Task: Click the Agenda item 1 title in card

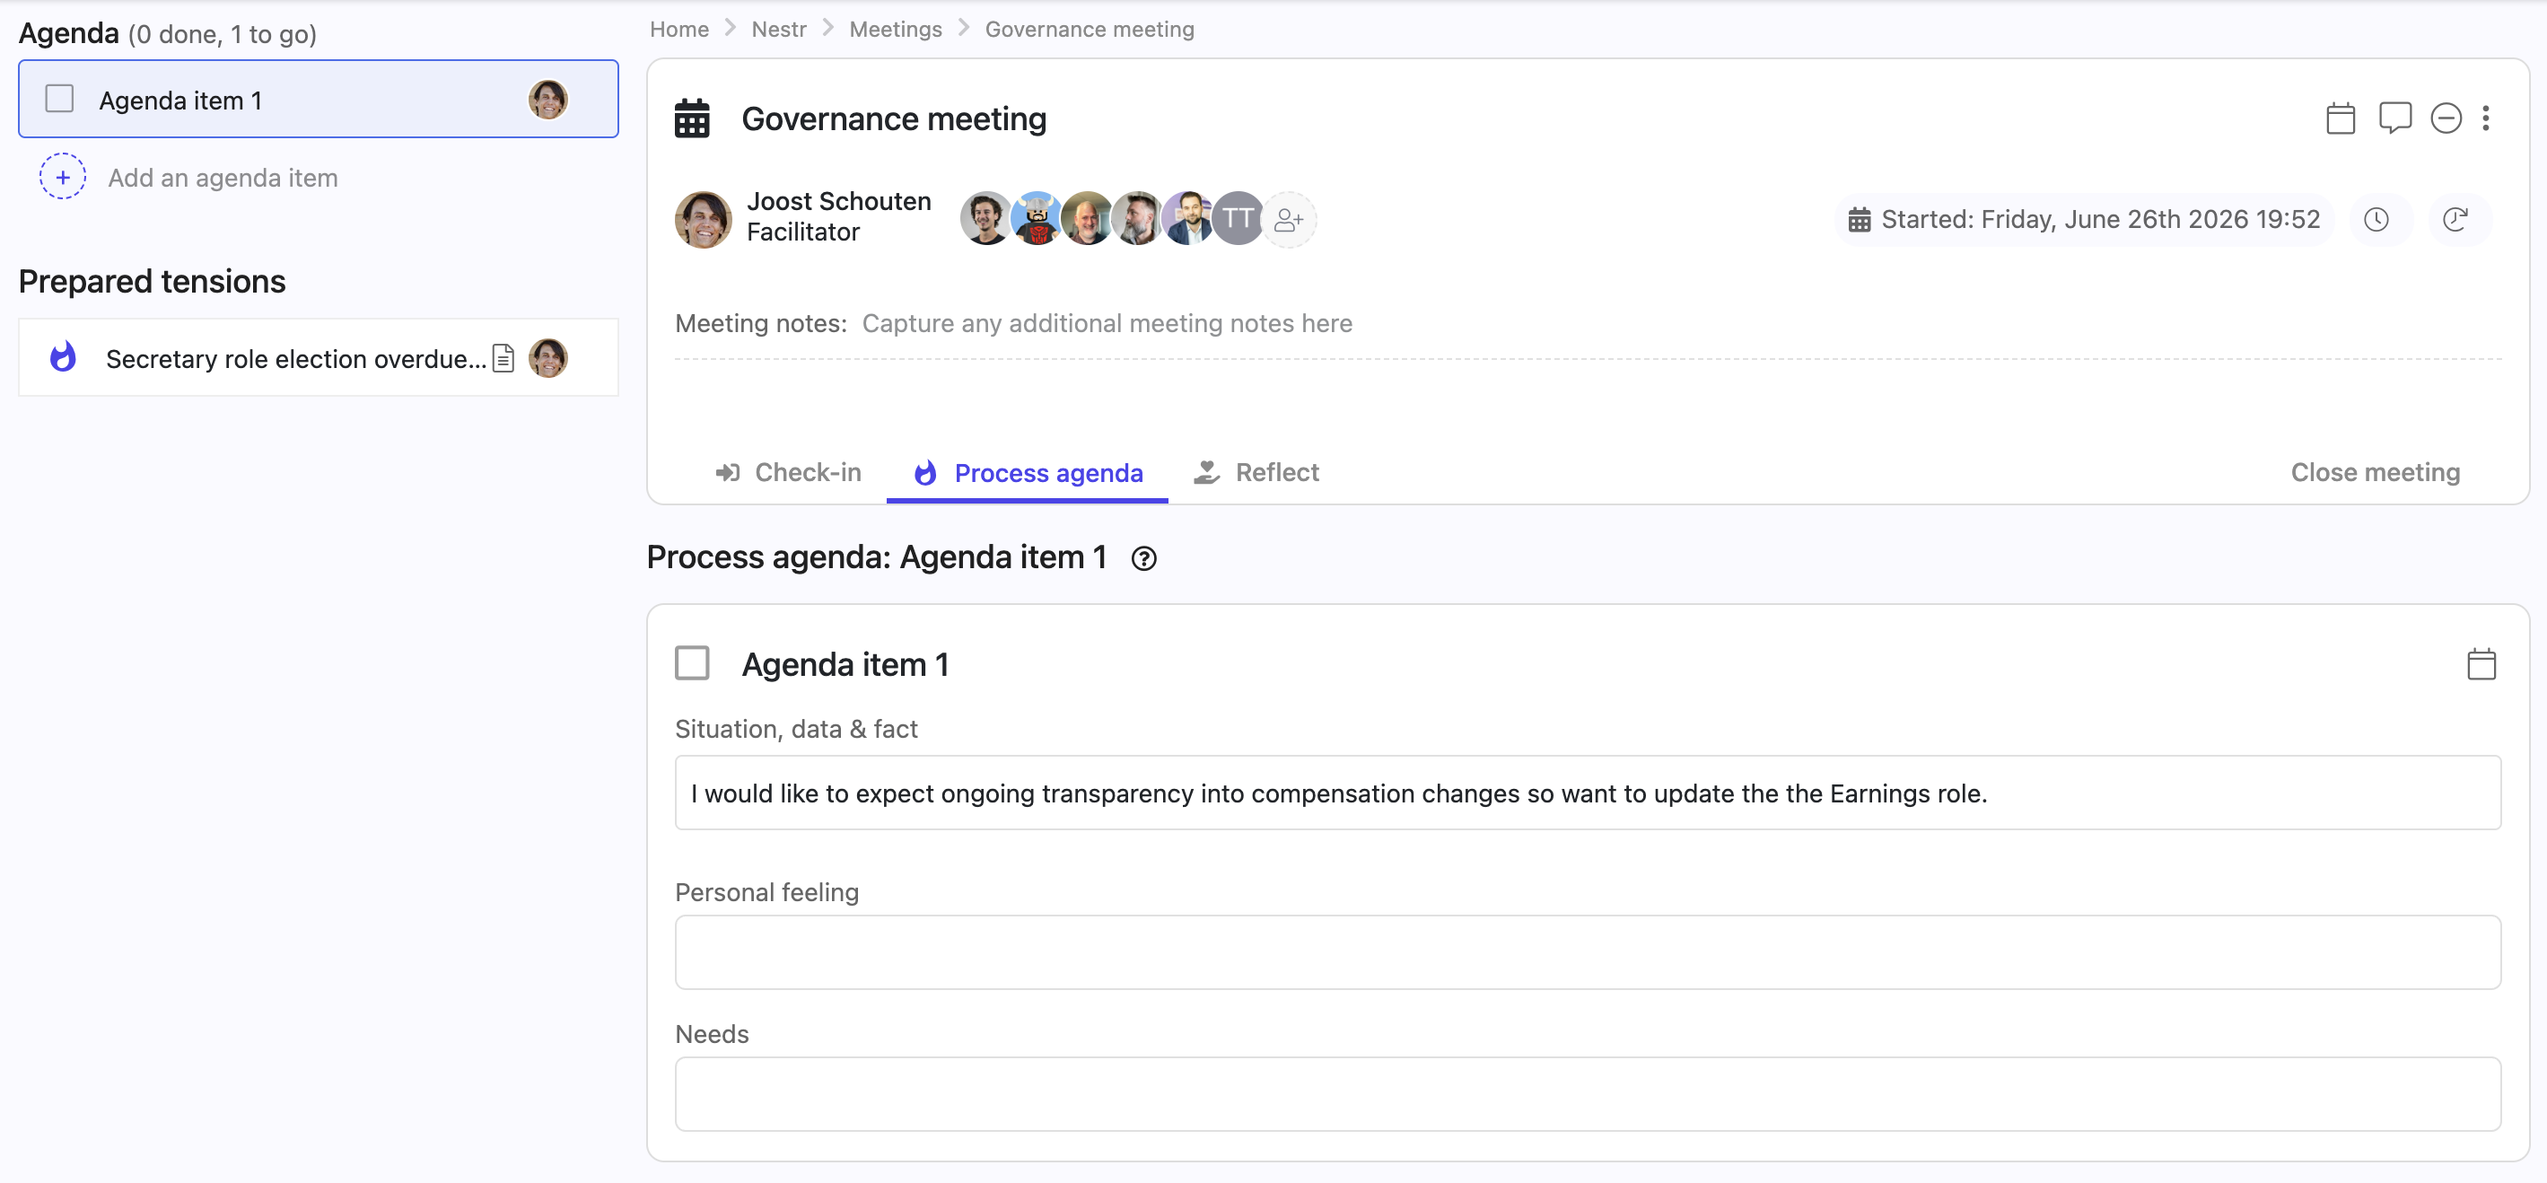Action: tap(845, 663)
